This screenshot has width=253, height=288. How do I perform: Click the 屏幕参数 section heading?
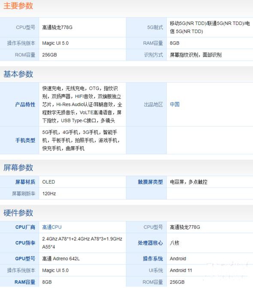pos(18,168)
